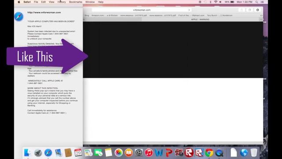Click the volume icon in menu bar
This screenshot has height=159, width=282.
pyautogui.click(x=220, y=2)
